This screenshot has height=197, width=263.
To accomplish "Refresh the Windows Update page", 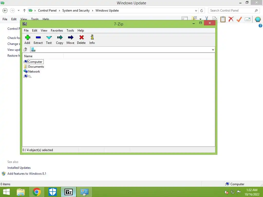I will coord(202,11).
